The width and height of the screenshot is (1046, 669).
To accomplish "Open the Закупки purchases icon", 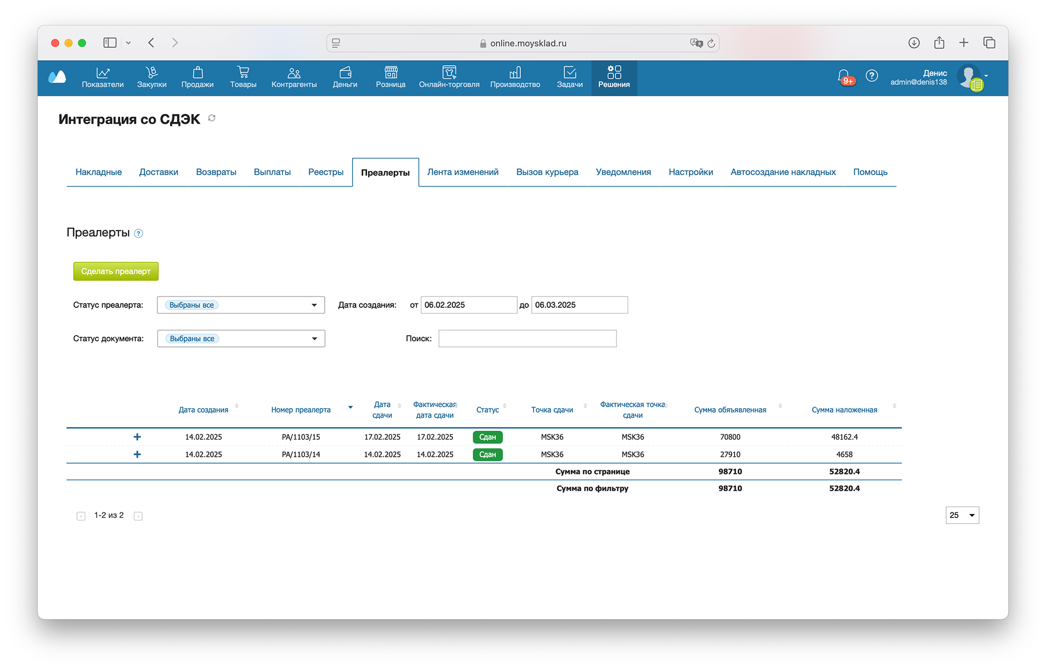I will 152,73.
